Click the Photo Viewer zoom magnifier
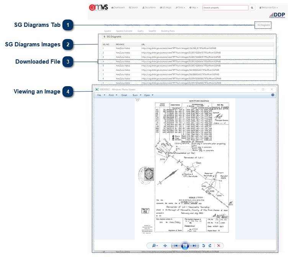The height and width of the screenshot is (257, 289). click(x=155, y=246)
